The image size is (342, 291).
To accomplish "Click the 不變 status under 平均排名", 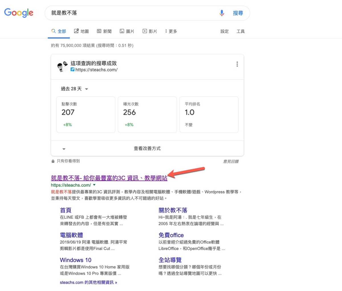I will click(189, 125).
